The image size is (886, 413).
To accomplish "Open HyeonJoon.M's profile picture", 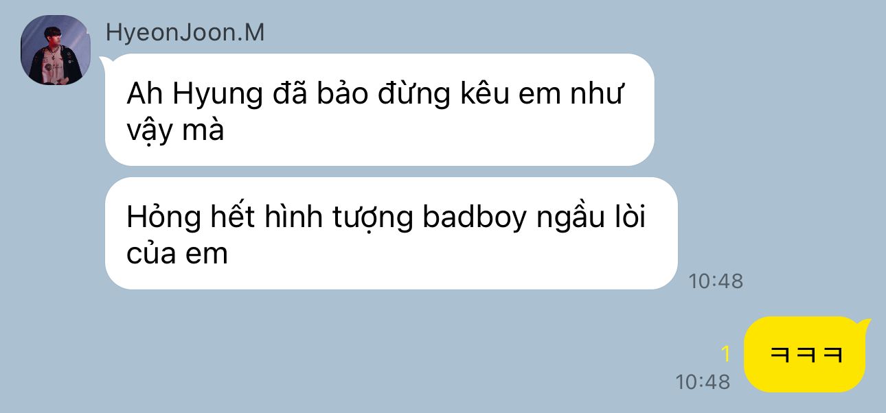I will [56, 50].
